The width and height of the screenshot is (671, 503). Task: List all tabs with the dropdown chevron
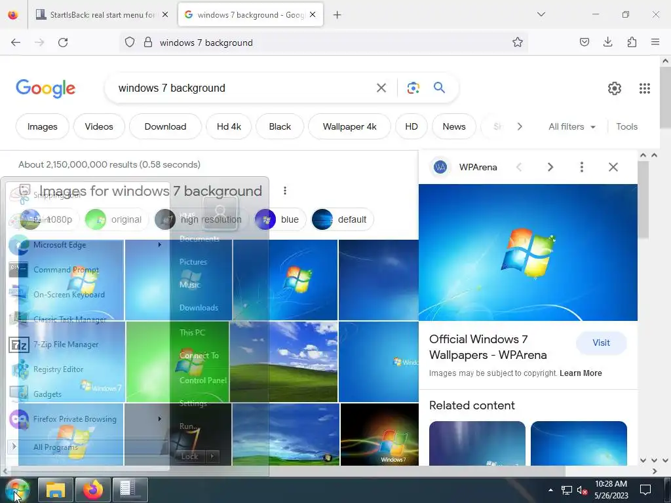click(x=541, y=14)
